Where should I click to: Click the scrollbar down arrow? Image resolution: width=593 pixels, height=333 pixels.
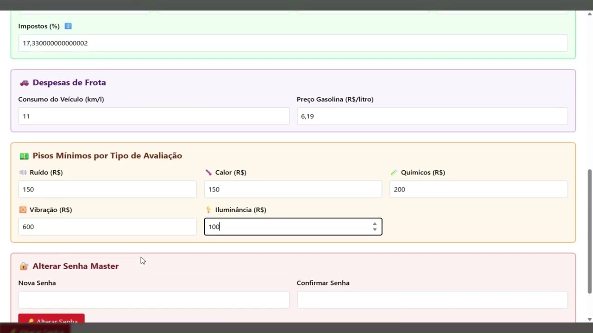589,319
